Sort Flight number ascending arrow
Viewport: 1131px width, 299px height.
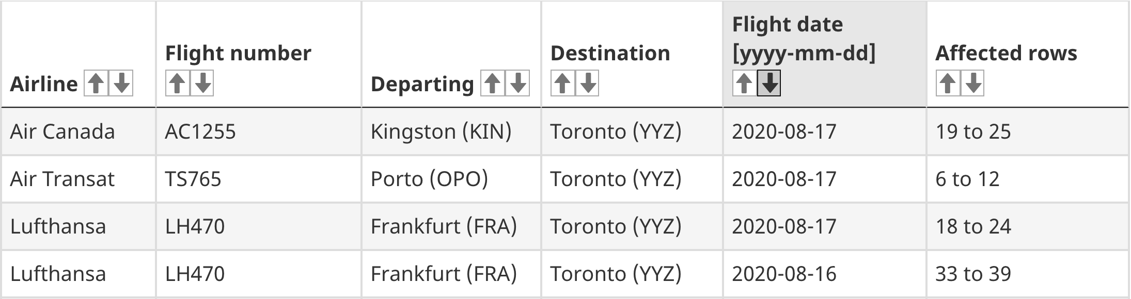[177, 84]
